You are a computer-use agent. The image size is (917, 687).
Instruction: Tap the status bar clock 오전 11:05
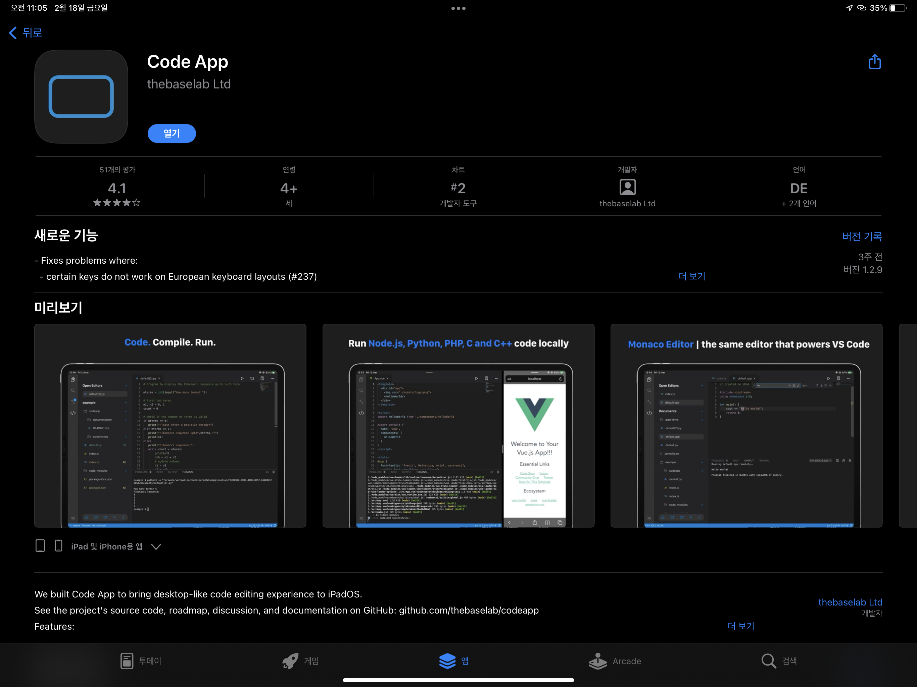(29, 8)
